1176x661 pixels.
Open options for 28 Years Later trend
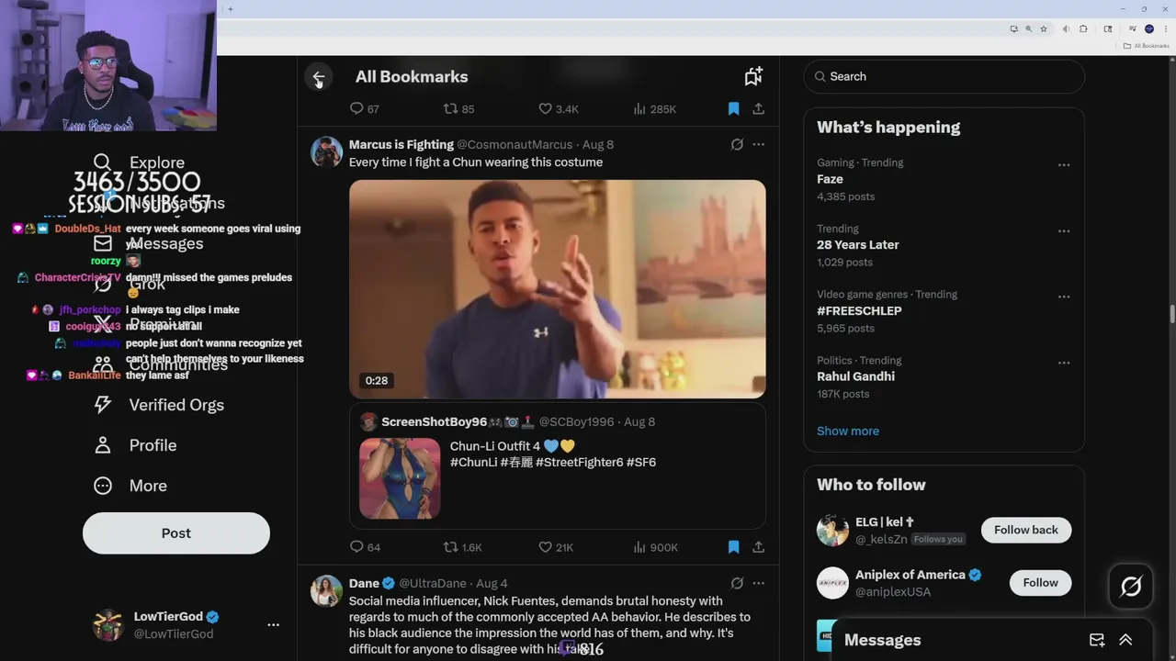click(1064, 231)
